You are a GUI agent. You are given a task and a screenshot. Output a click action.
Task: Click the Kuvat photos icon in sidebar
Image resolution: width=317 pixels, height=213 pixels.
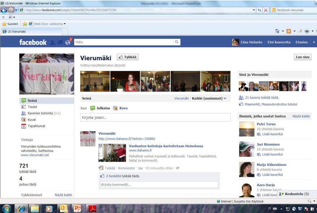coord(24,119)
